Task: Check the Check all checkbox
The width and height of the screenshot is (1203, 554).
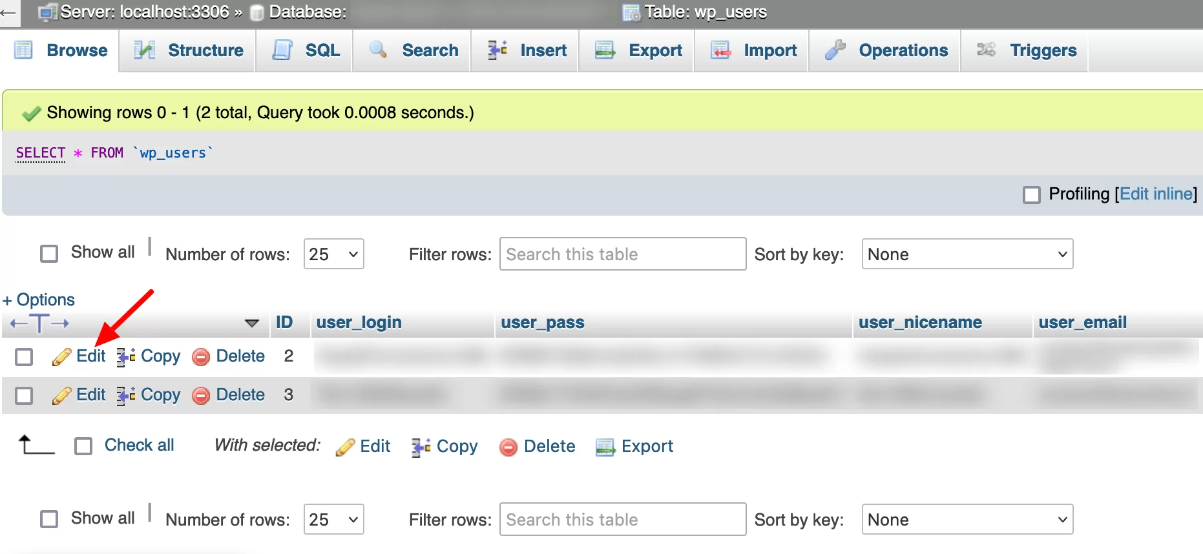Action: click(x=83, y=446)
